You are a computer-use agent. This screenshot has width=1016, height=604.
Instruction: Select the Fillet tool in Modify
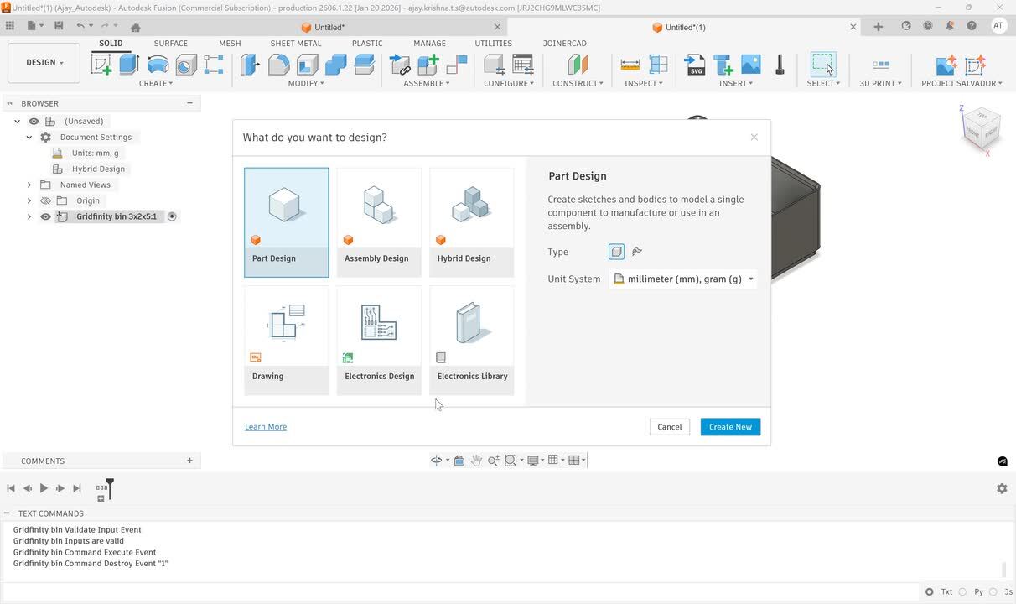[278, 65]
